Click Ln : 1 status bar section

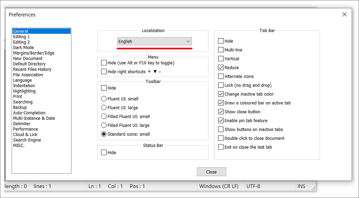pyautogui.click(x=95, y=186)
